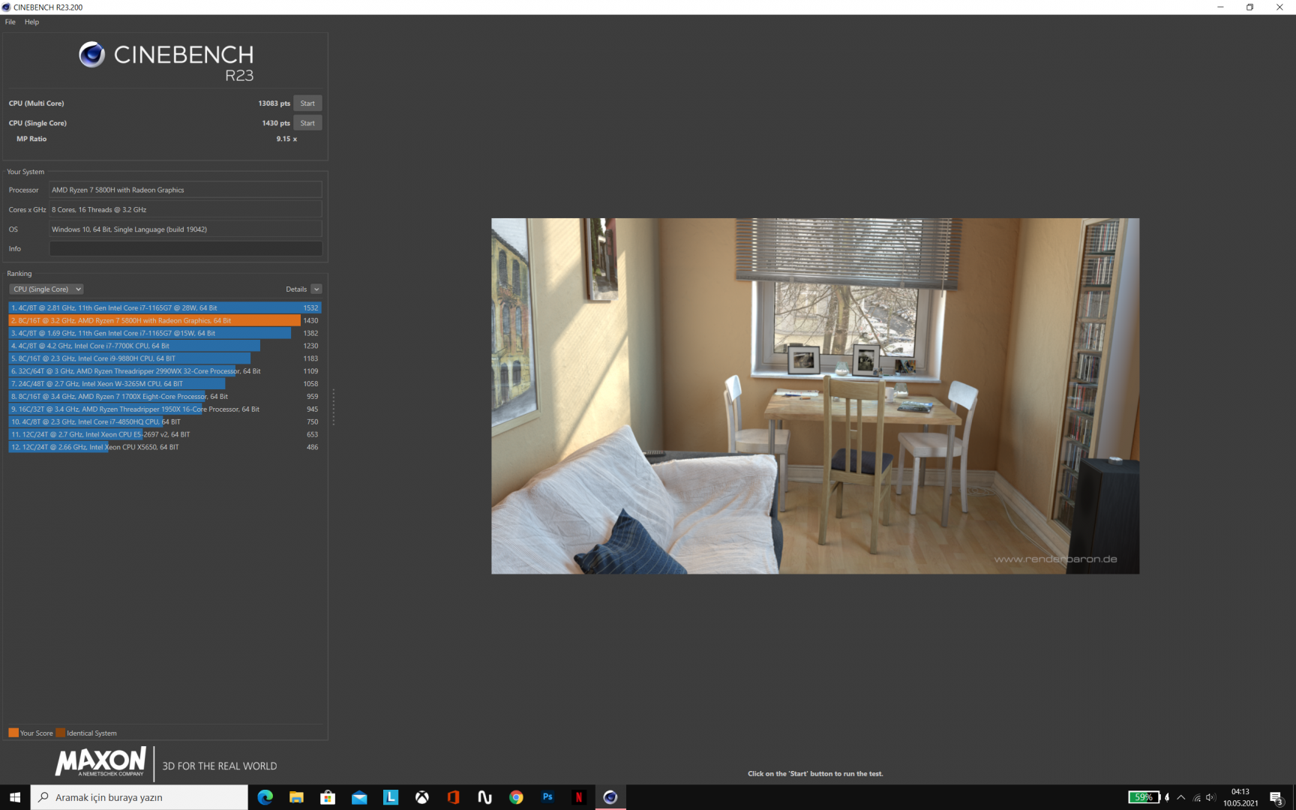1296x810 pixels.
Task: Open the CPU (Single Core) ranking dropdown
Action: [x=46, y=289]
